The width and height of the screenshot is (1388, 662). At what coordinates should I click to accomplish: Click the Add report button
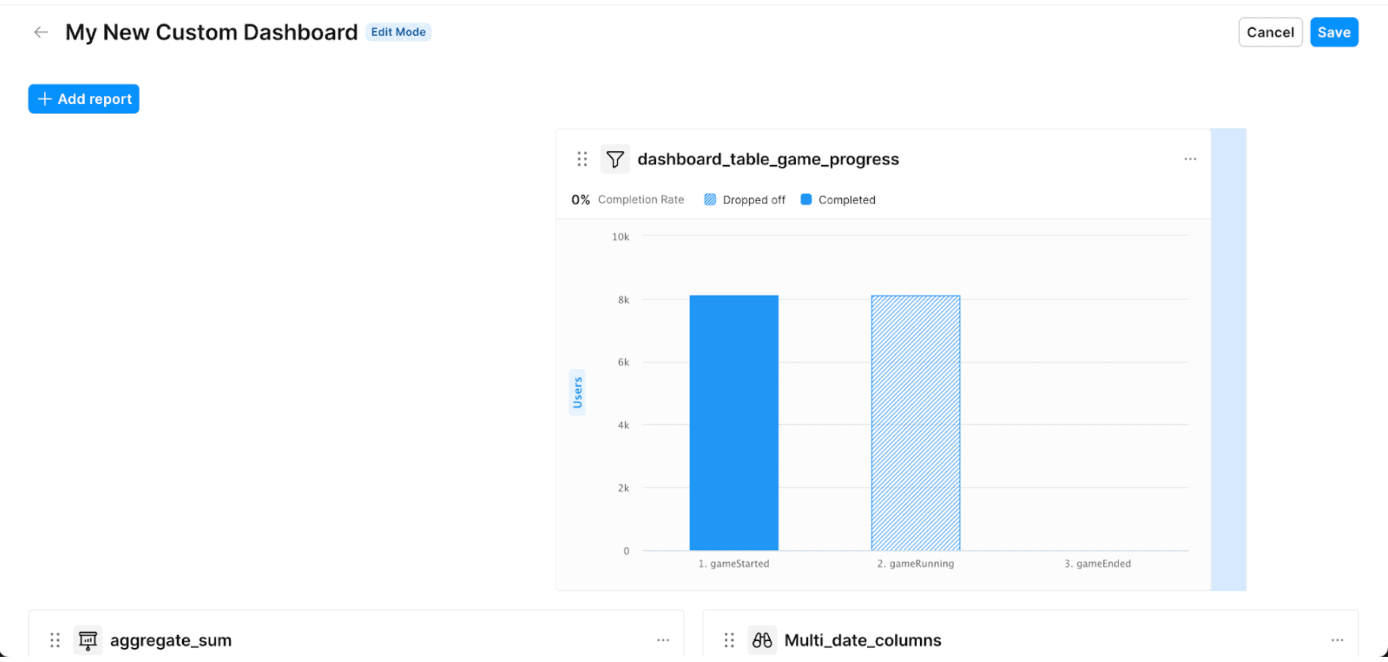tap(84, 99)
